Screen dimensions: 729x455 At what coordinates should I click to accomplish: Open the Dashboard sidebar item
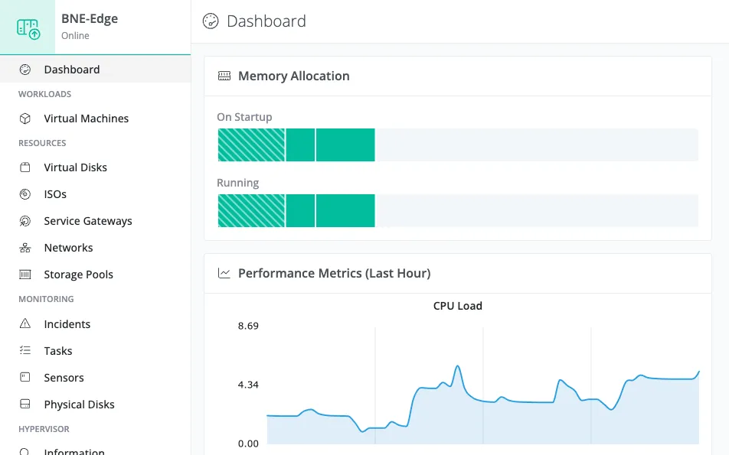click(x=95, y=70)
